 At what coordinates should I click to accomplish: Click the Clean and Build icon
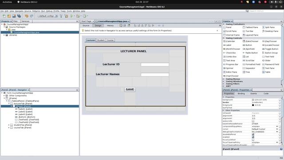[66, 16]
